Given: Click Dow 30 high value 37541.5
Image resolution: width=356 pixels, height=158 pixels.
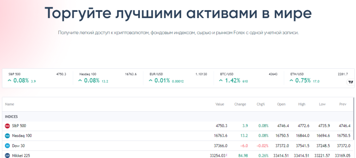Looking at the screenshot, I should (303, 146).
